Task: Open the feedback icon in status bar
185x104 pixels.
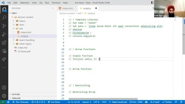Action: (x=176, y=102)
